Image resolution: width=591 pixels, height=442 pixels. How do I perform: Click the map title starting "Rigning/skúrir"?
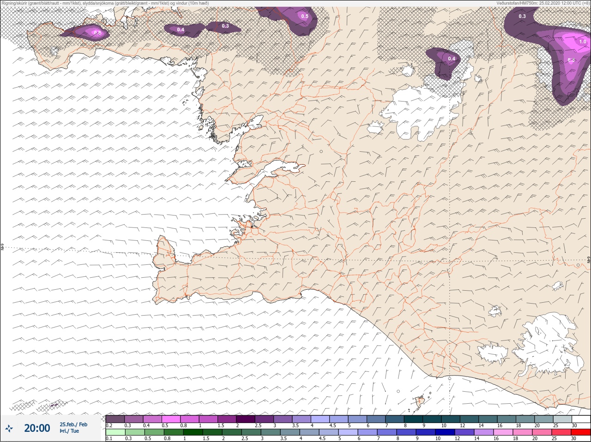[x=105, y=3]
